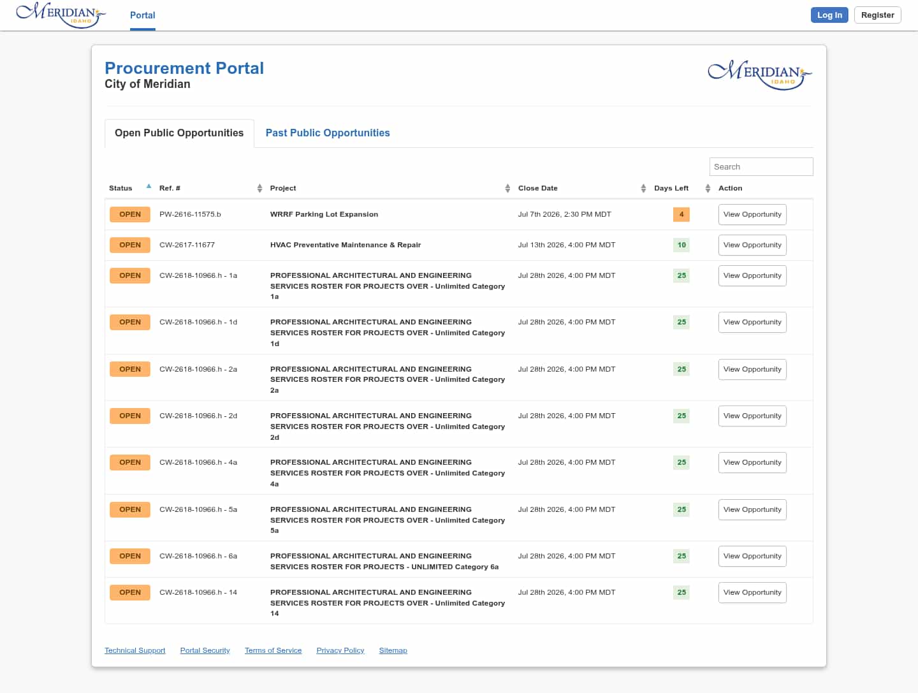Screen dimensions: 918x693
Task: Sort by Project column arrows
Action: pyautogui.click(x=507, y=188)
